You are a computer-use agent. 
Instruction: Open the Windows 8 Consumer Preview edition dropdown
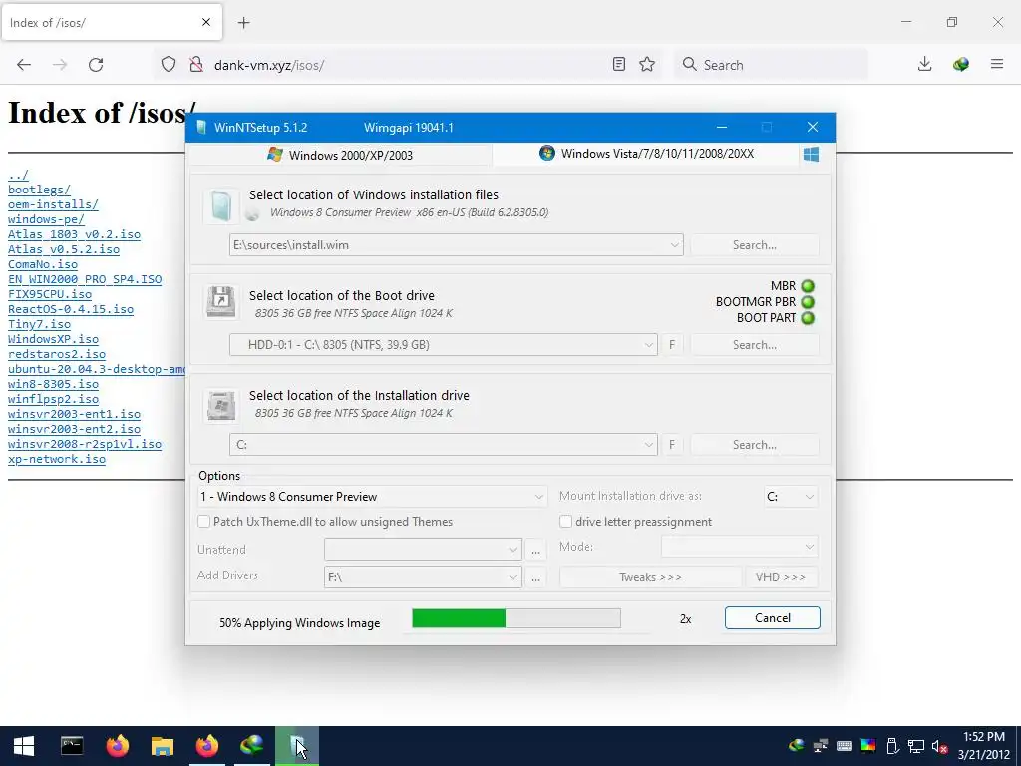(x=372, y=497)
